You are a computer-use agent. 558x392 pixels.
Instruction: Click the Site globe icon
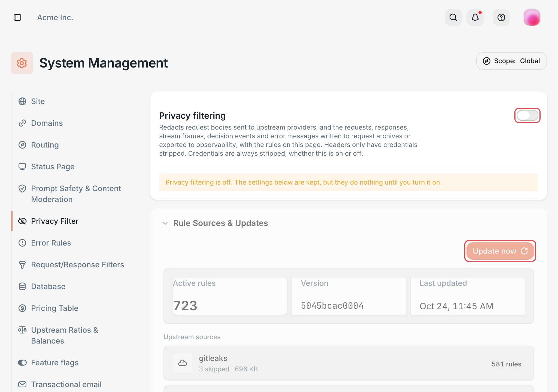[x=22, y=101]
